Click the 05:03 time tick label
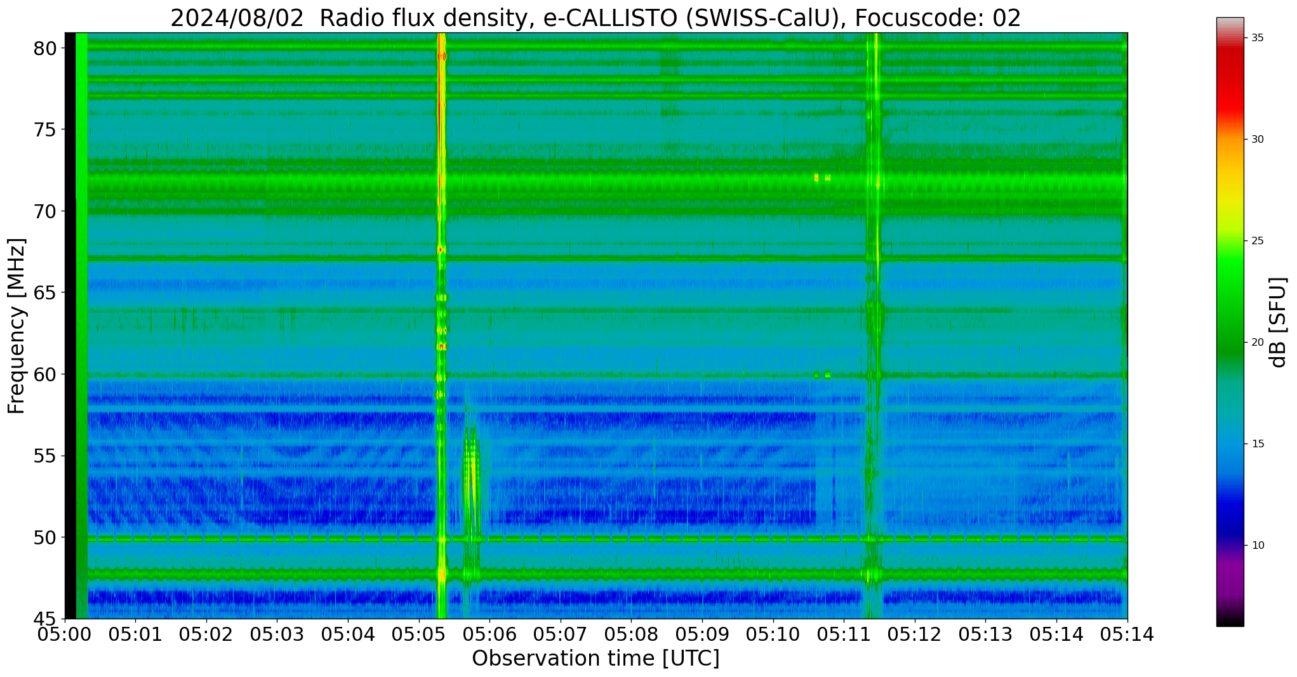The image size is (1297, 677). click(277, 634)
